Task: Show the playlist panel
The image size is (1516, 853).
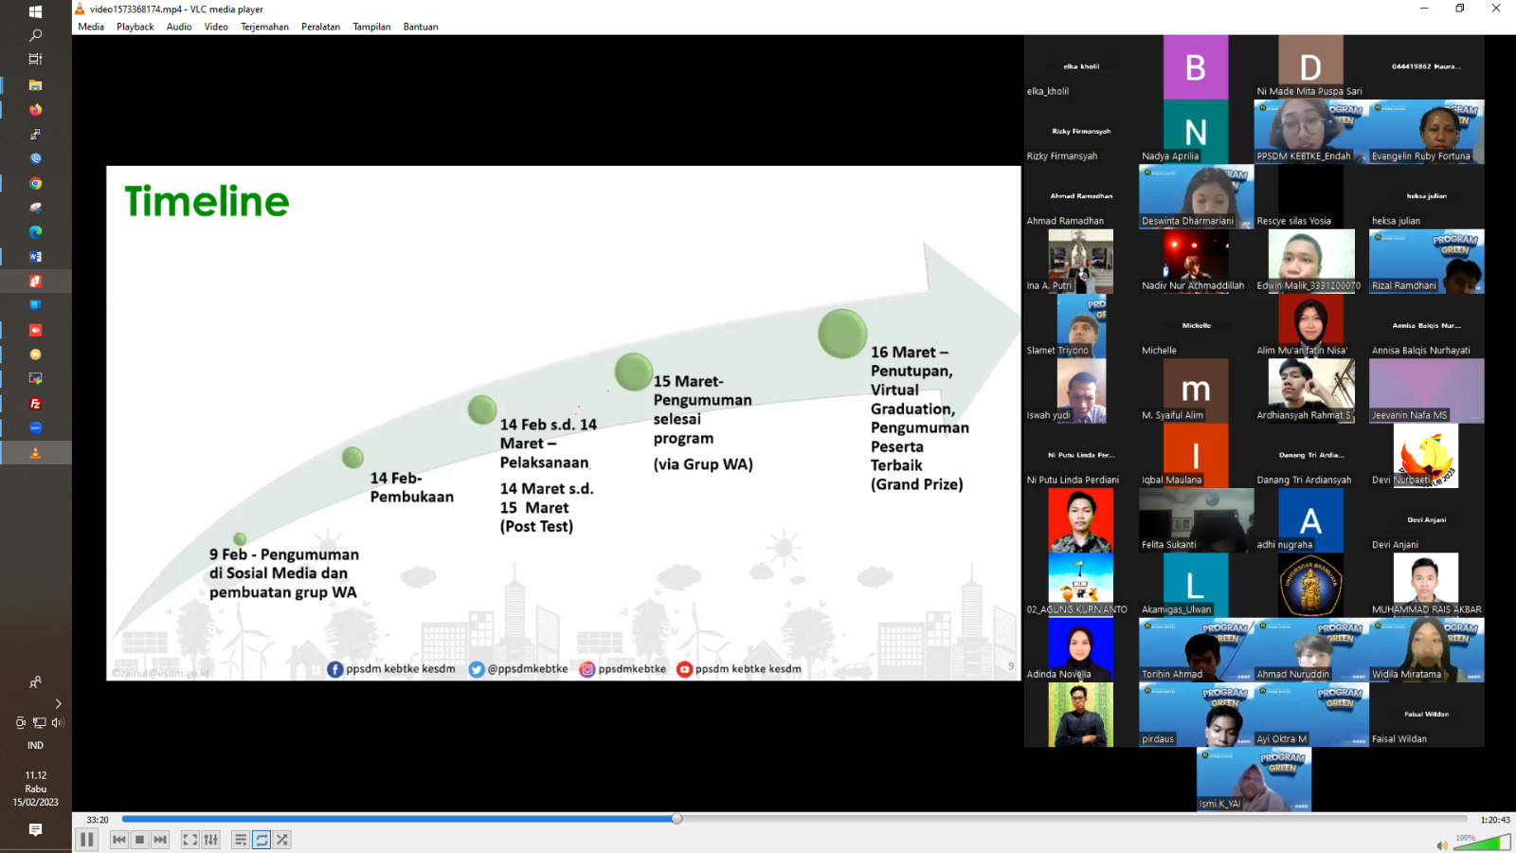Action: [x=241, y=840]
